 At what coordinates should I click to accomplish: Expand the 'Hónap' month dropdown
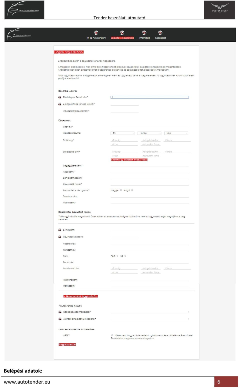click(149, 133)
